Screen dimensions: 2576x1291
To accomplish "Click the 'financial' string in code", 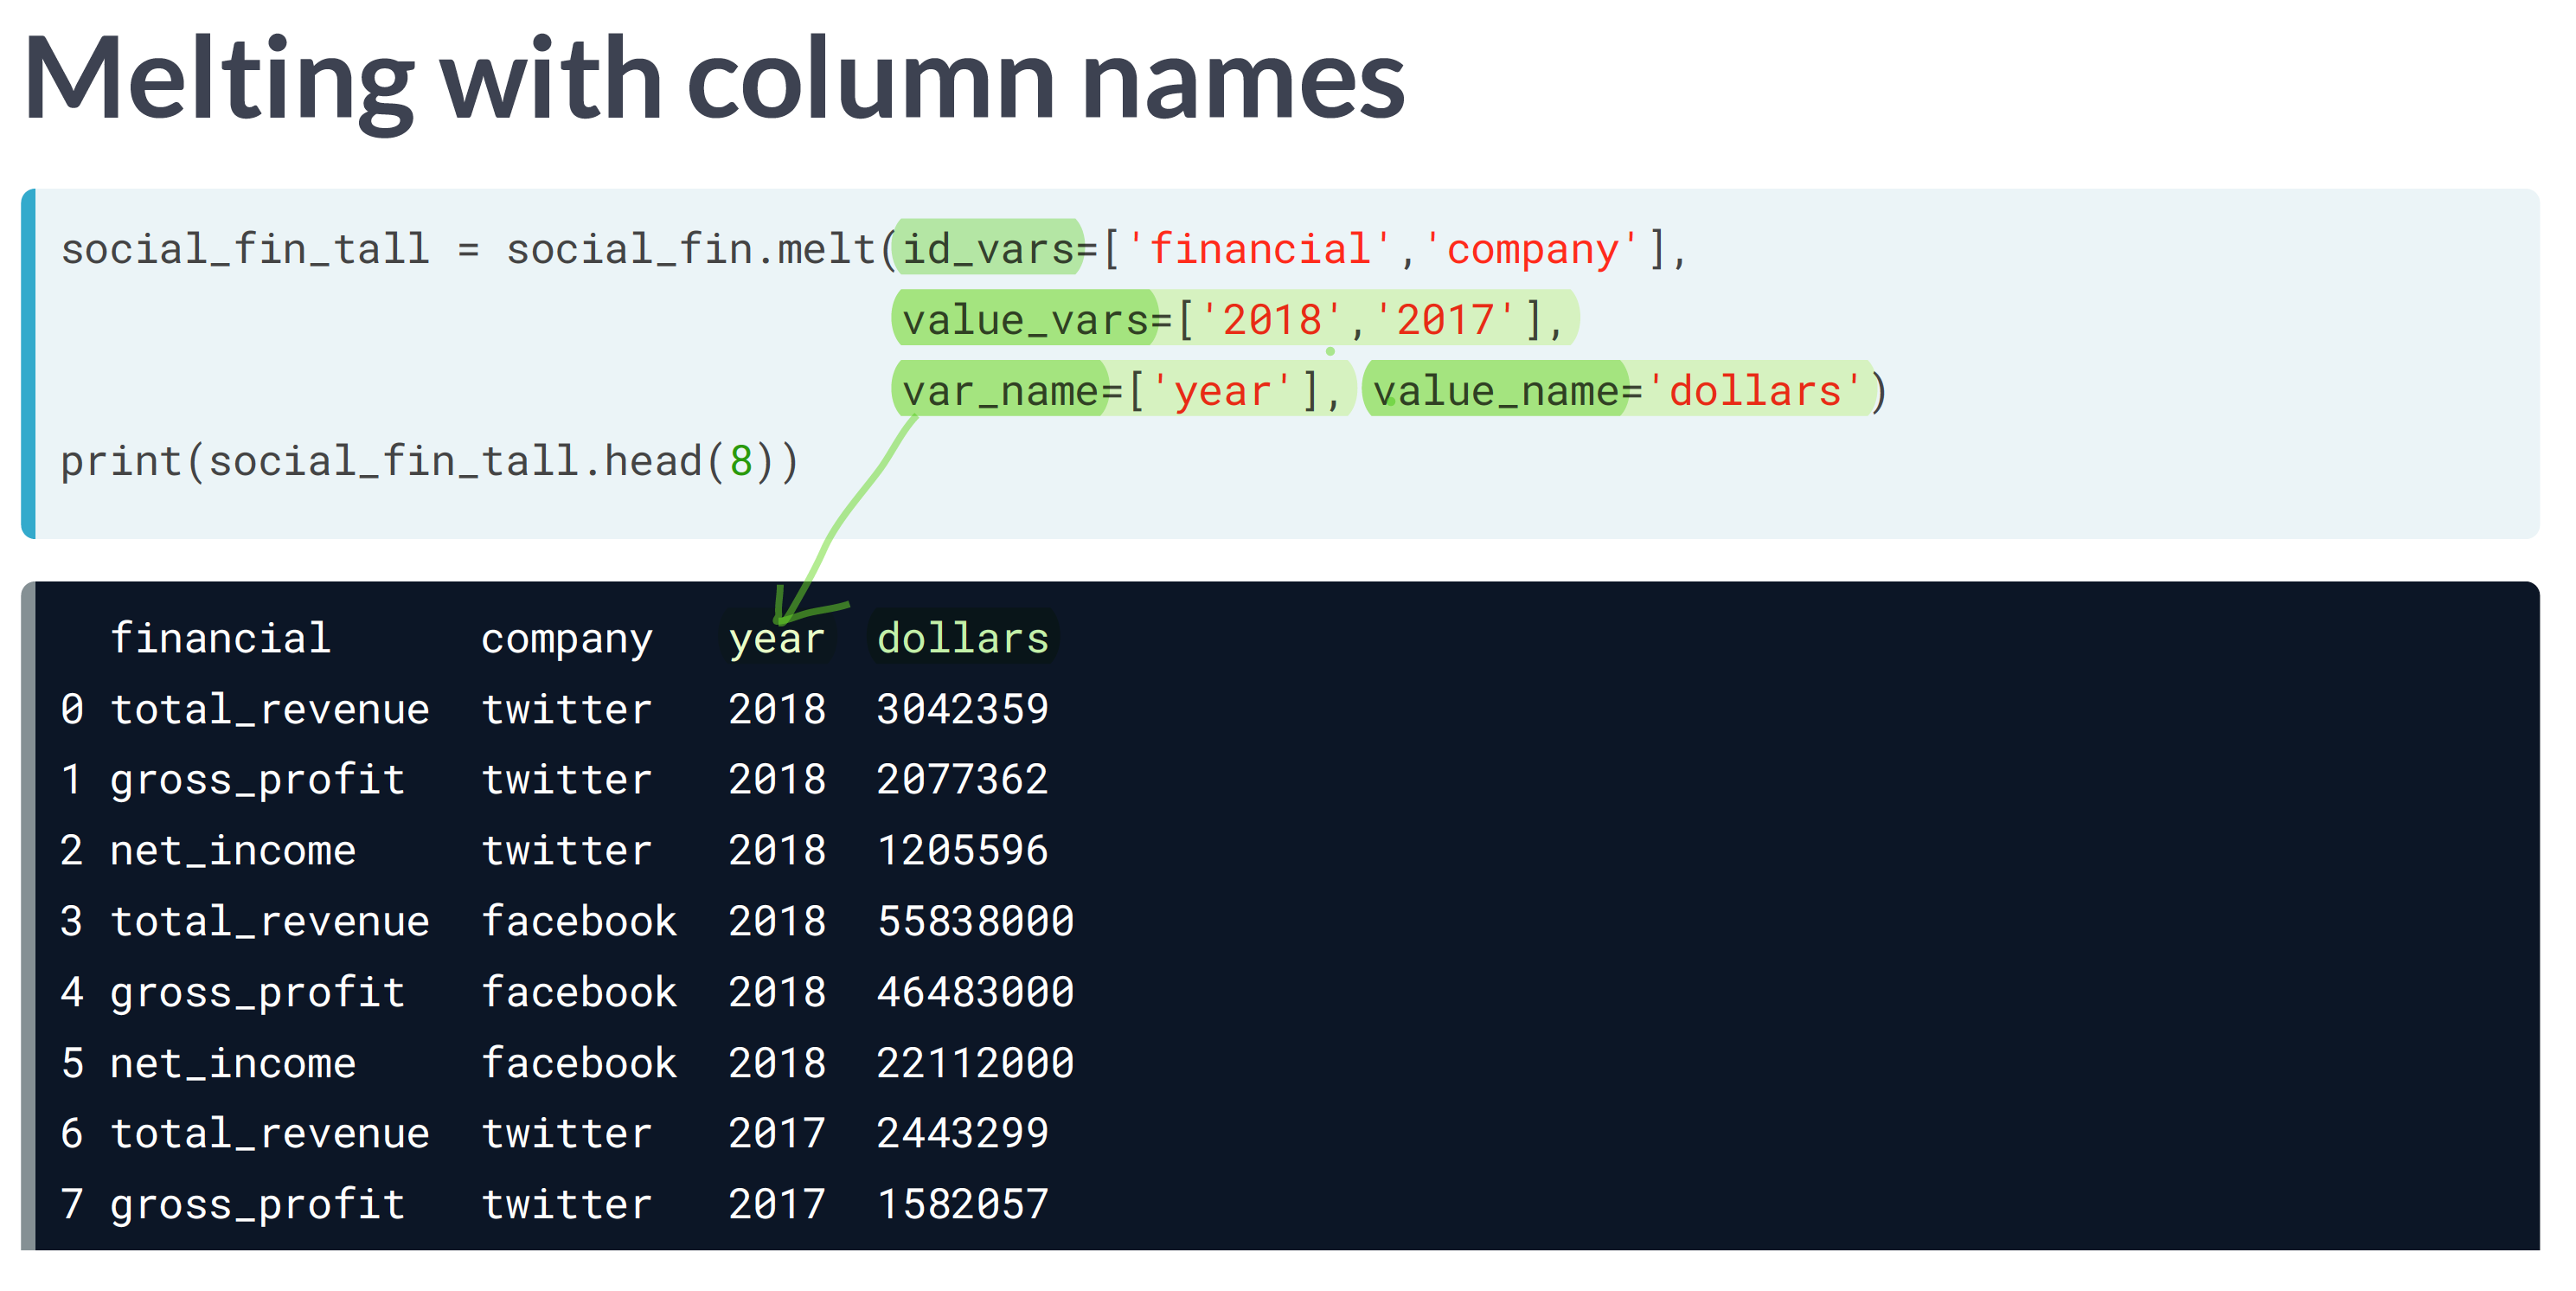I will (x=1258, y=248).
